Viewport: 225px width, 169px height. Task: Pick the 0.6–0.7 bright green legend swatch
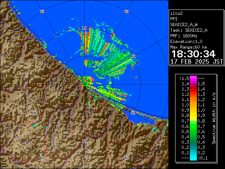193,126
